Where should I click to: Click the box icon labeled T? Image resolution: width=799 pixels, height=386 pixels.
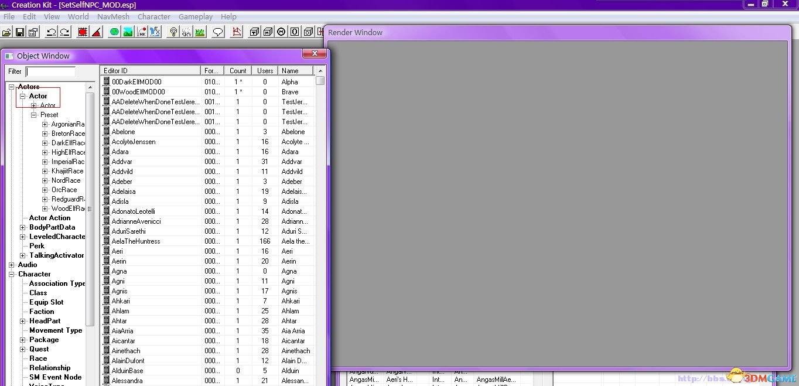pos(255,32)
